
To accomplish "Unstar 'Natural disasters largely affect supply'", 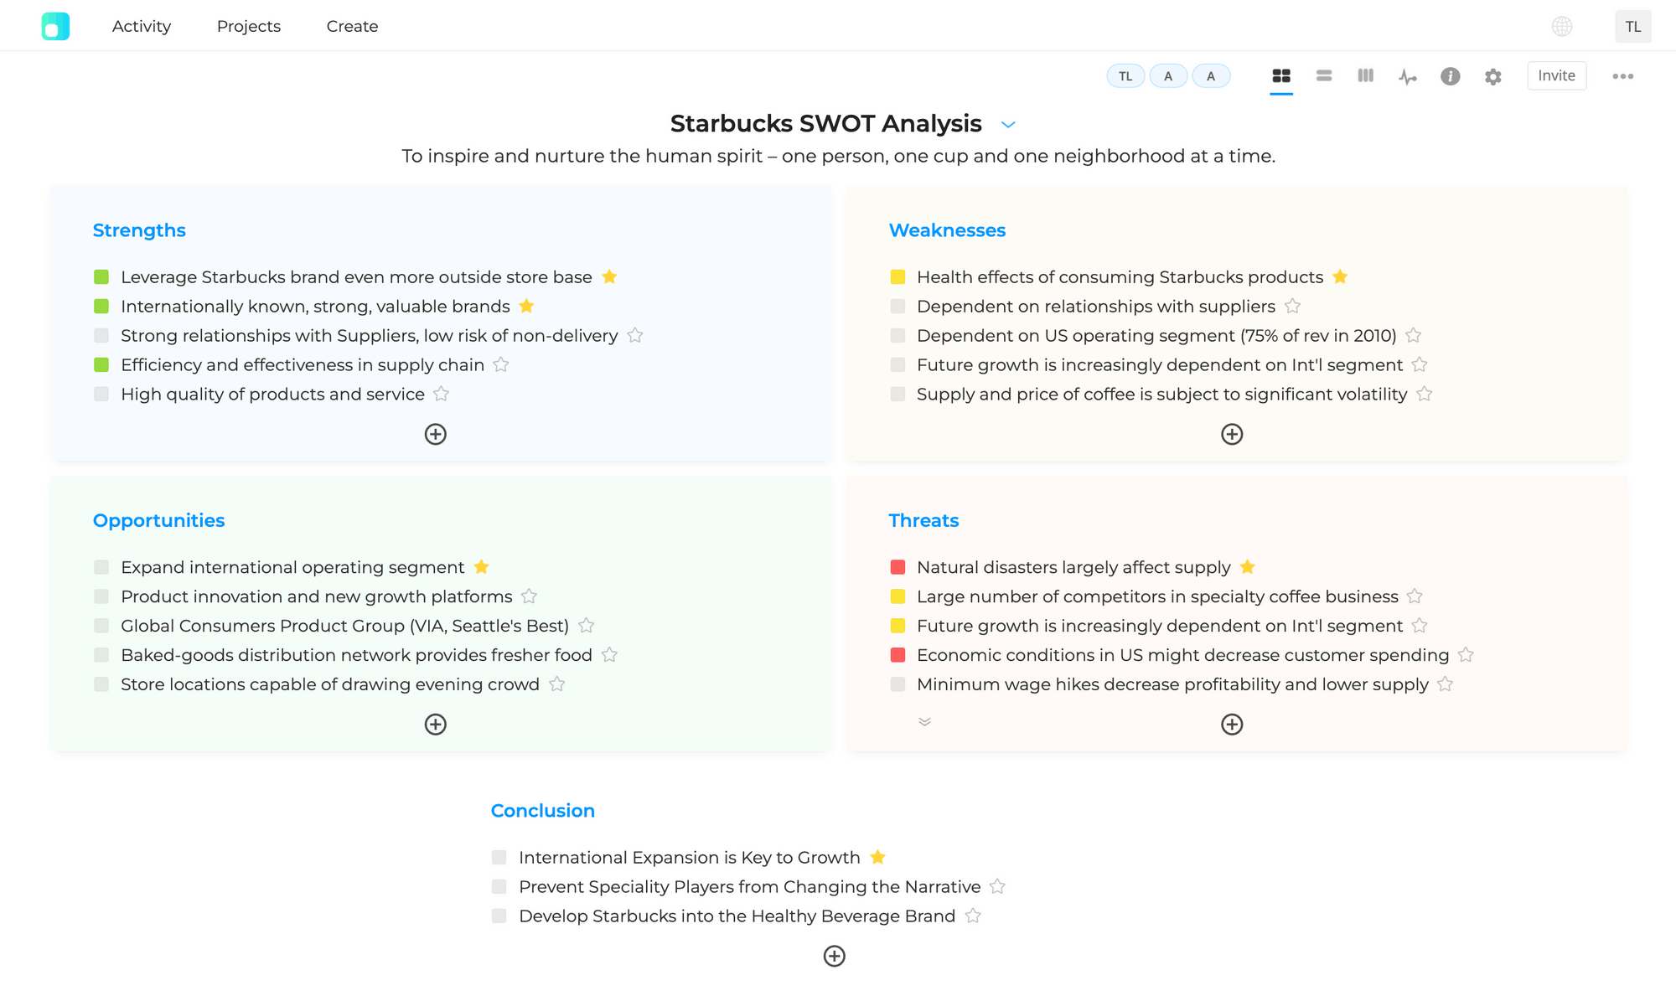I will [x=1247, y=566].
